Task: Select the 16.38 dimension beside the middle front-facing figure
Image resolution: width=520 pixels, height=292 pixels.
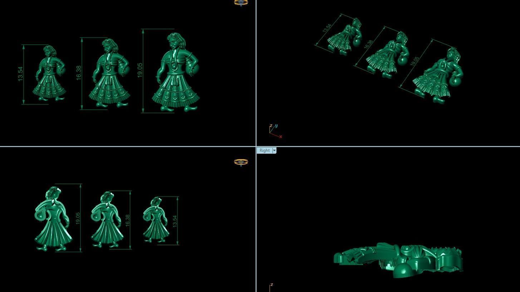Action: [x=79, y=73]
